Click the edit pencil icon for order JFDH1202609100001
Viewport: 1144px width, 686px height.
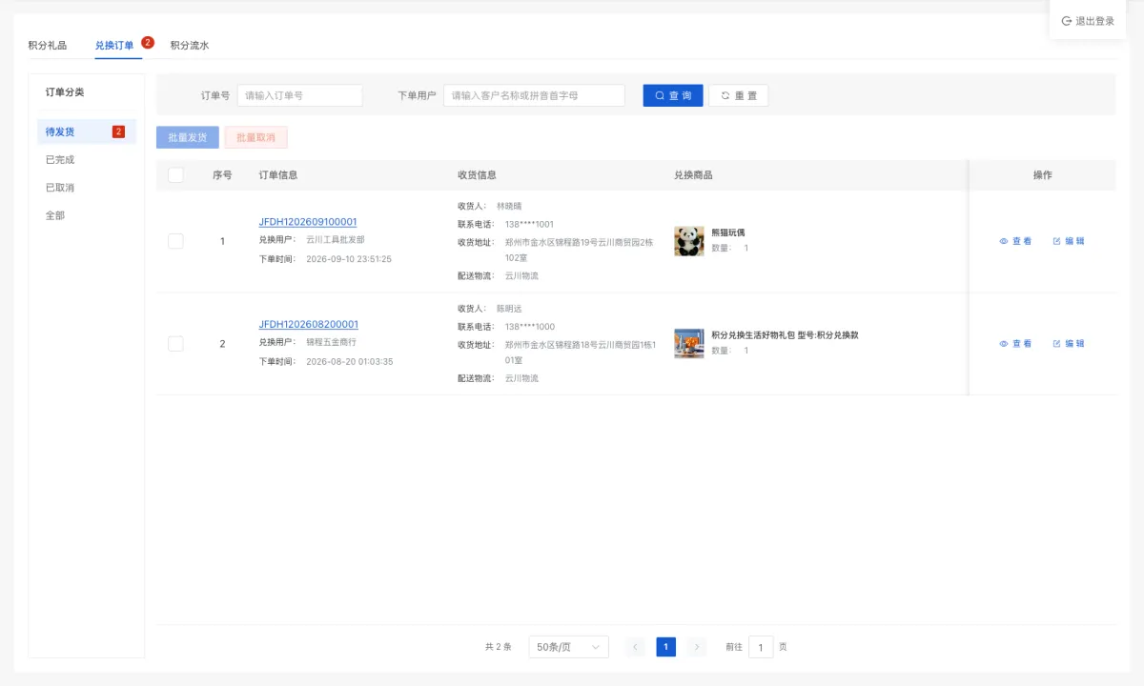(1057, 241)
